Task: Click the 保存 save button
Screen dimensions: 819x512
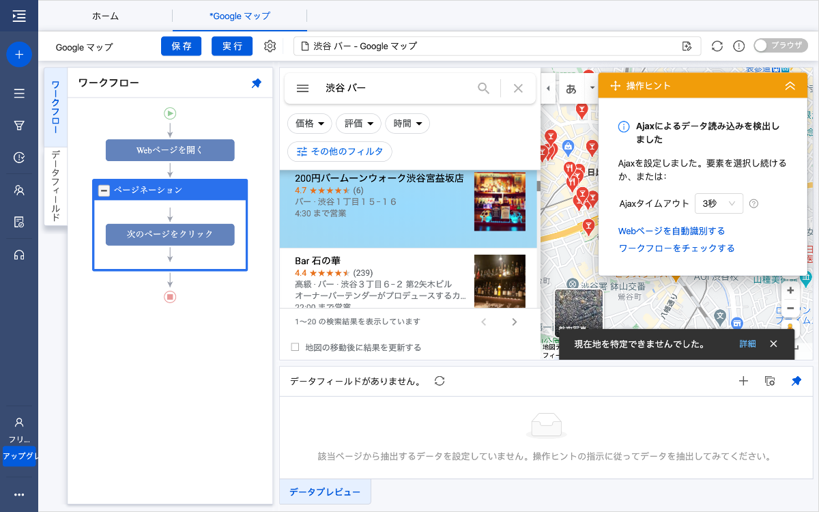Action: pos(182,46)
